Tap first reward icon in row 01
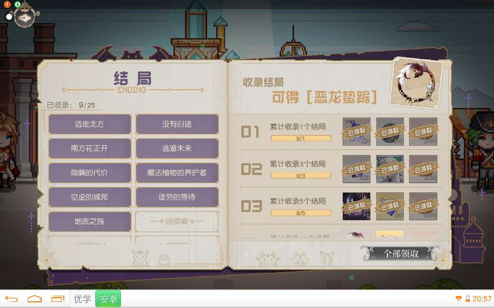494x308 pixels. (356, 132)
